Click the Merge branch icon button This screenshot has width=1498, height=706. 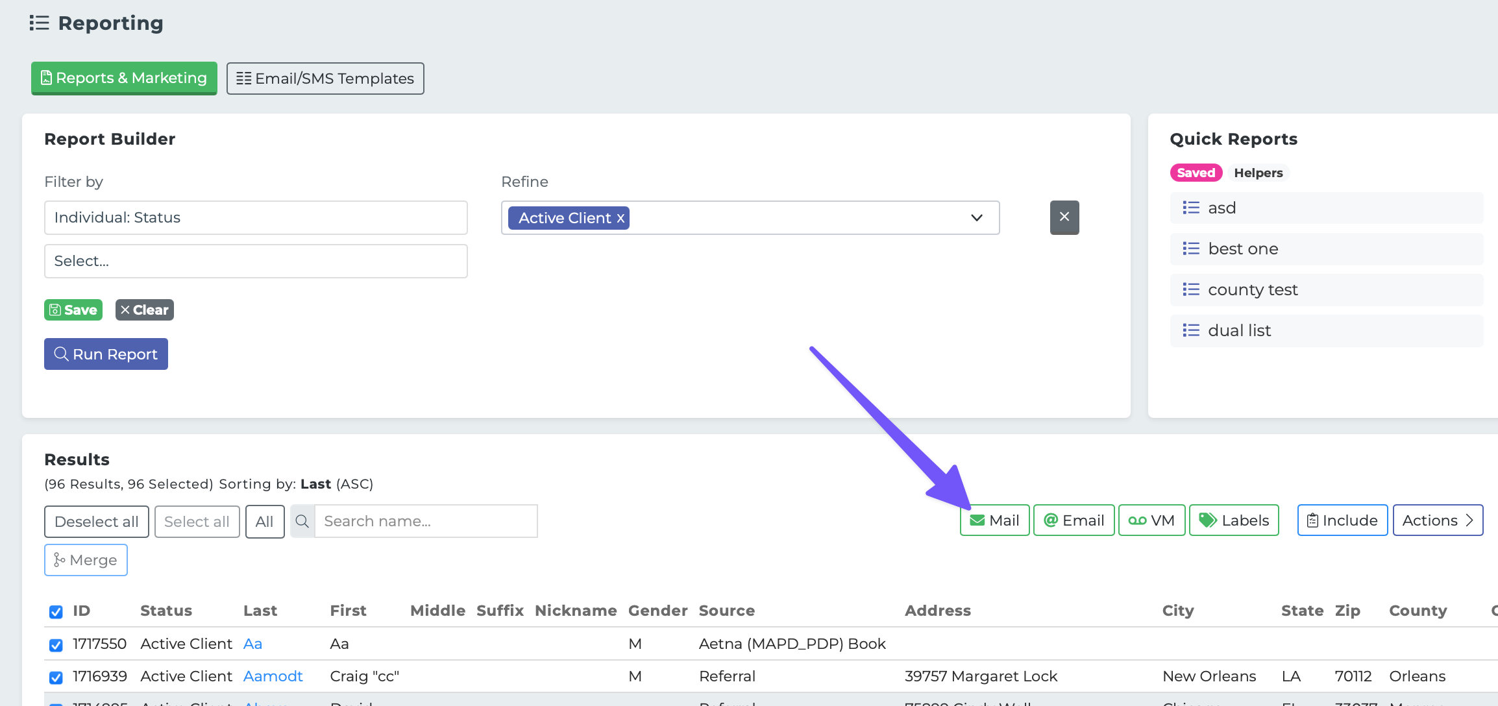[86, 560]
